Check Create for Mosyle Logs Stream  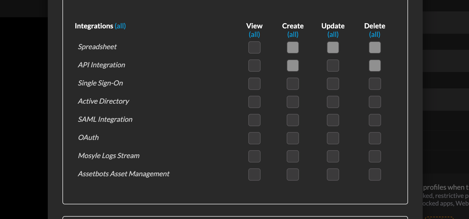pos(293,156)
